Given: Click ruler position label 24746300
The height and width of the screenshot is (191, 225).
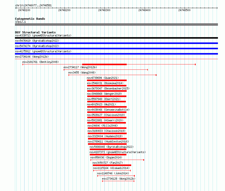Looking at the screenshot, I should (x=104, y=10).
